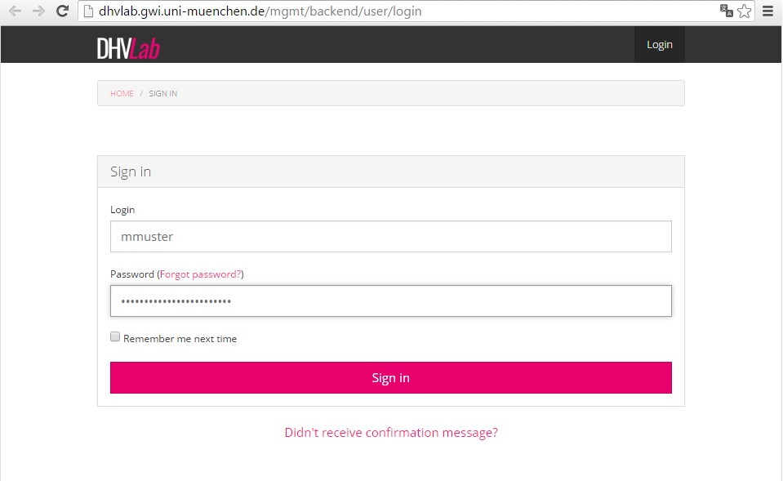Click the browser forward arrow
Screen dimensions: 783x481
coord(38,11)
